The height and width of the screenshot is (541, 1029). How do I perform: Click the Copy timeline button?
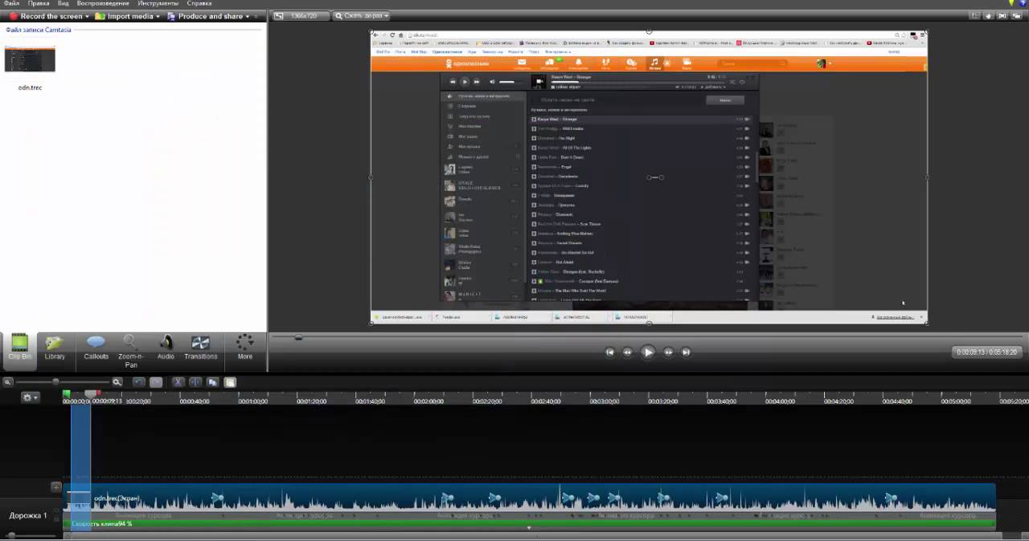tap(212, 383)
